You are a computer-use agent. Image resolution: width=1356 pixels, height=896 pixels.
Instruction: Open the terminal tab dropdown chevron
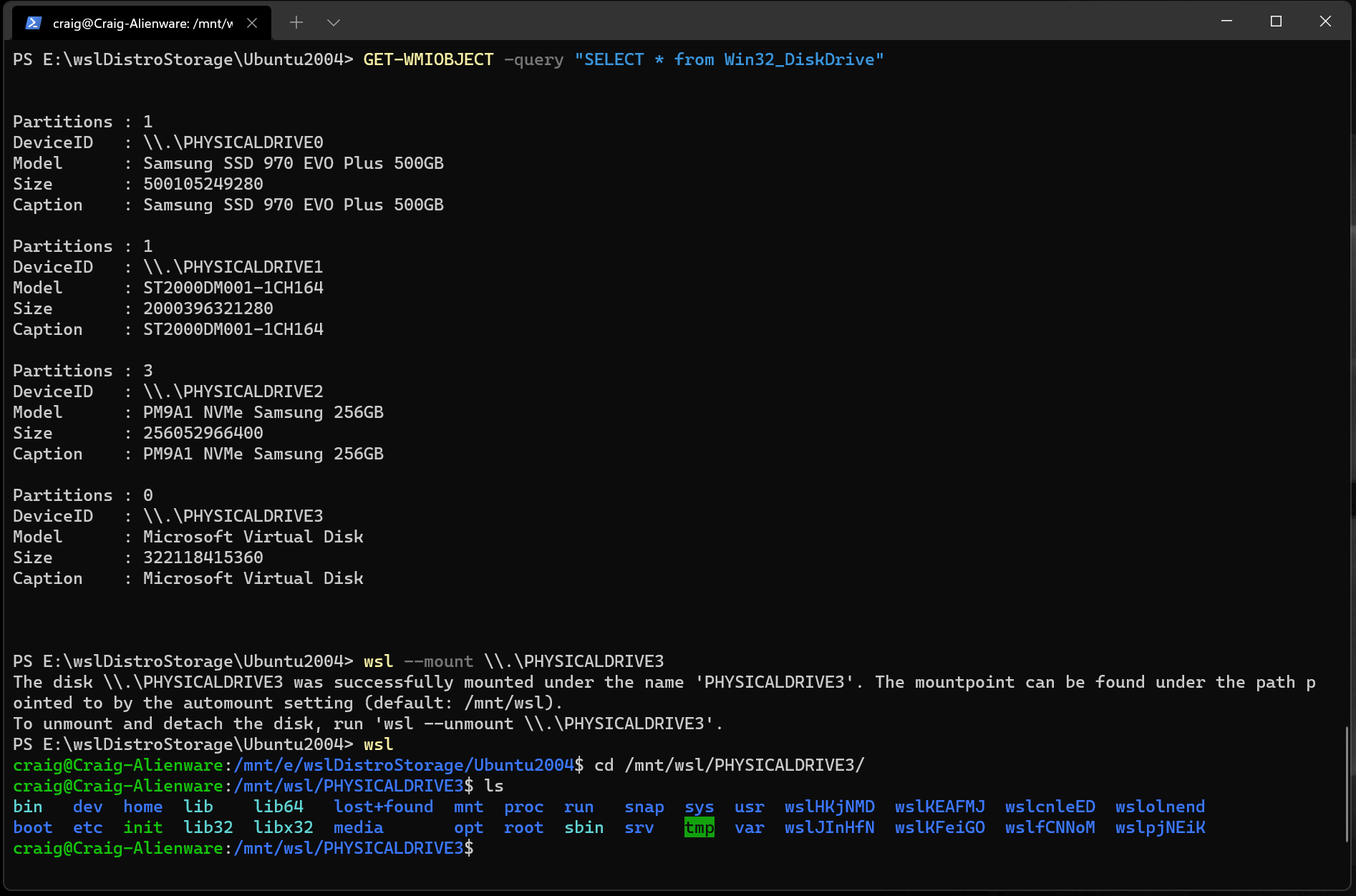pos(334,22)
